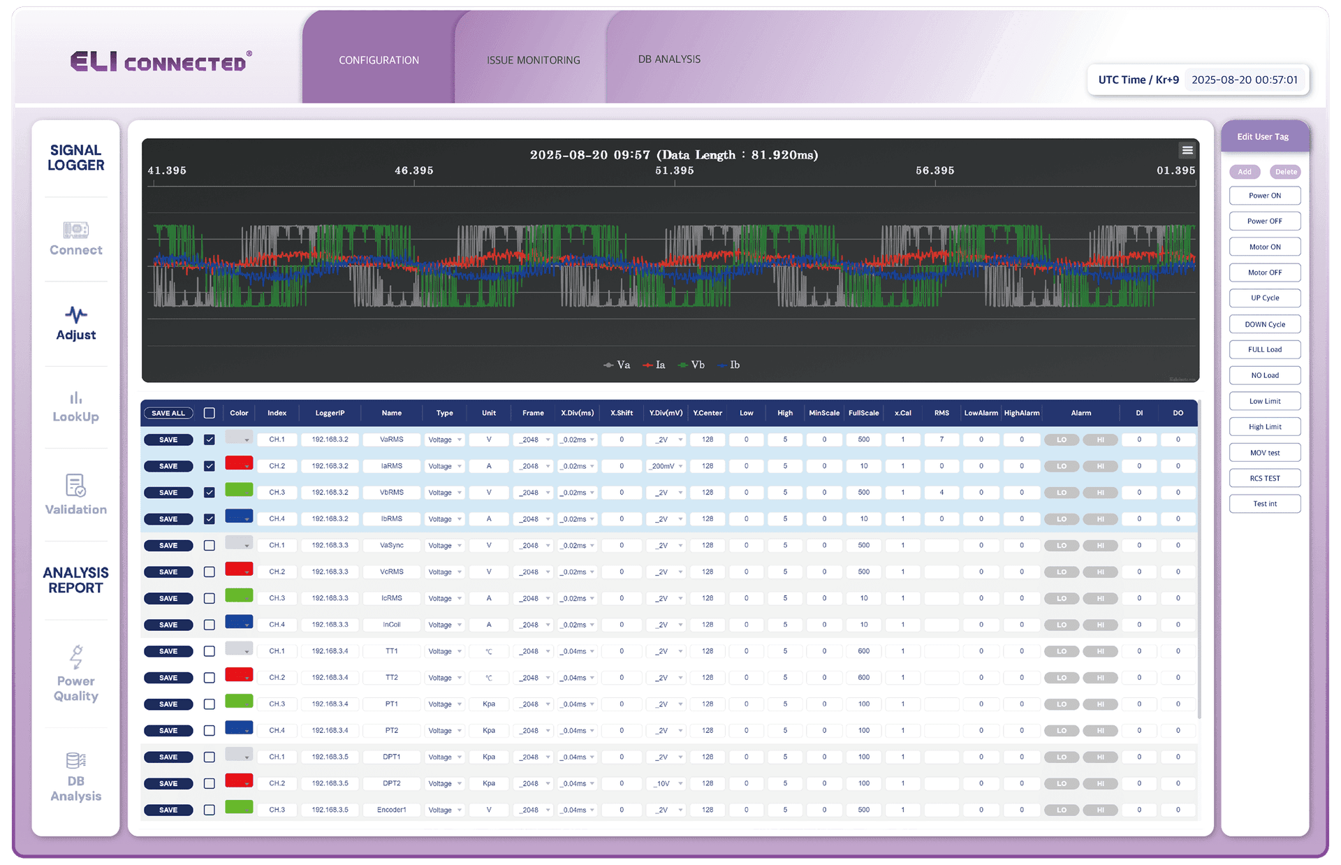Open the chart hamburger menu icon

(1187, 150)
